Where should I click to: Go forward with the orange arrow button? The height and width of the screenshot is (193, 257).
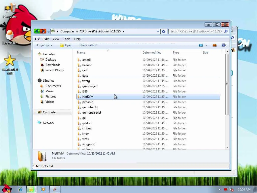coord(43,31)
